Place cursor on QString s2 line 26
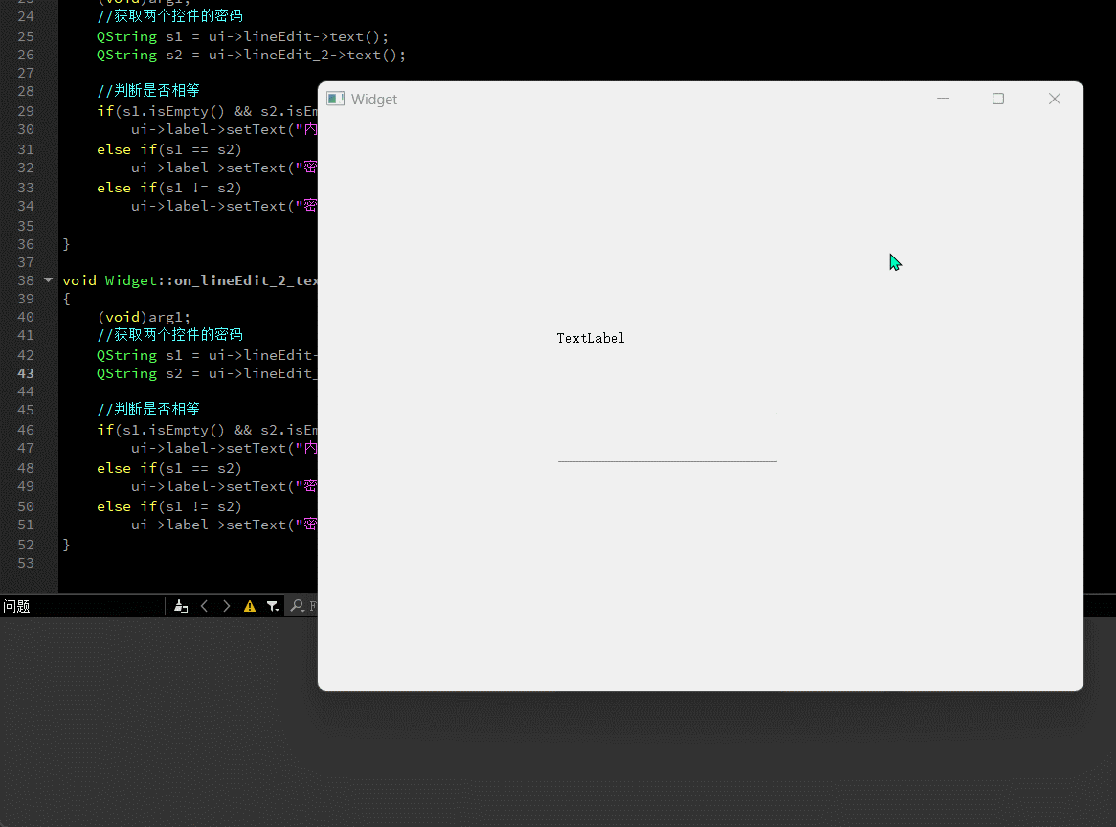 (x=251, y=55)
